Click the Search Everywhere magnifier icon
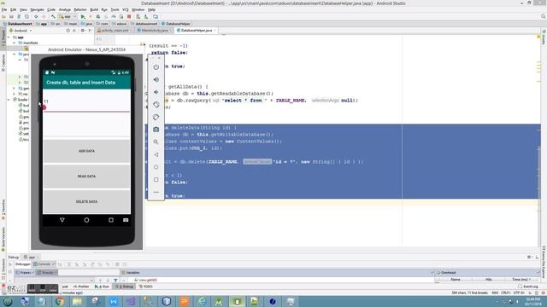This screenshot has width=547, height=307. pos(544,16)
